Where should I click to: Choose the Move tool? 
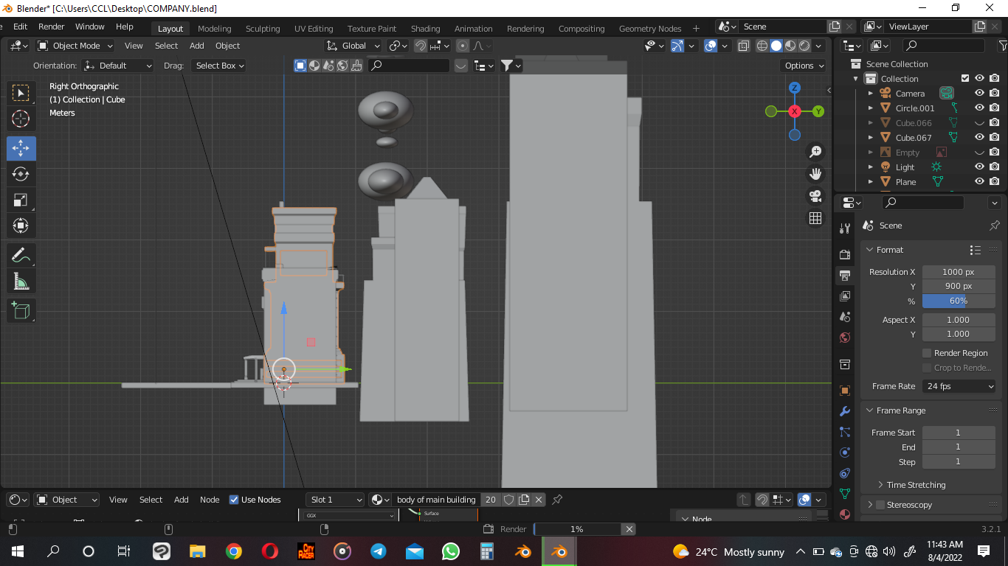pyautogui.click(x=21, y=149)
